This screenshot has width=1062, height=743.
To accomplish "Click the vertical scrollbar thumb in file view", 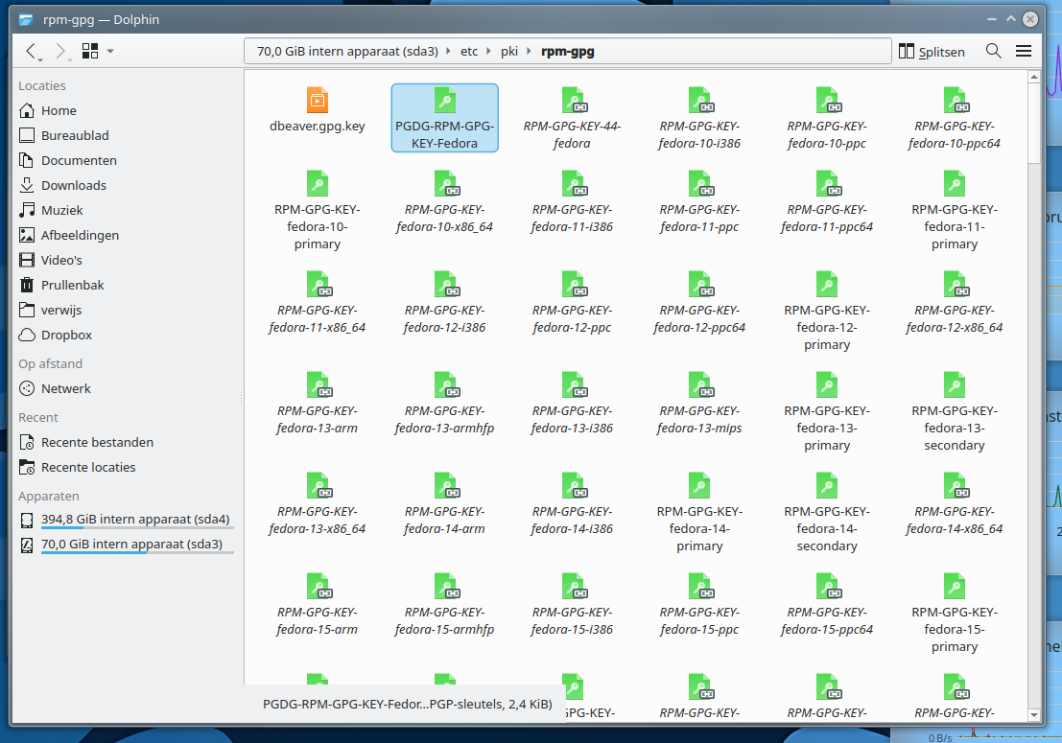I will point(1033,123).
